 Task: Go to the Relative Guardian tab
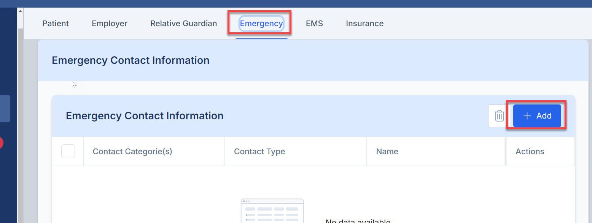click(183, 24)
